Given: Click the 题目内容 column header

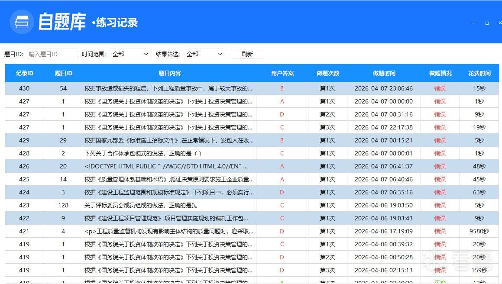Looking at the screenshot, I should tap(170, 73).
